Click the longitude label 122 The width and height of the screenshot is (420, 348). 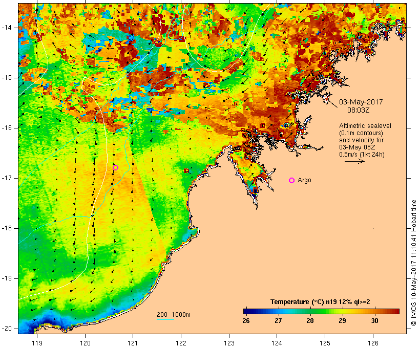coord(181,343)
